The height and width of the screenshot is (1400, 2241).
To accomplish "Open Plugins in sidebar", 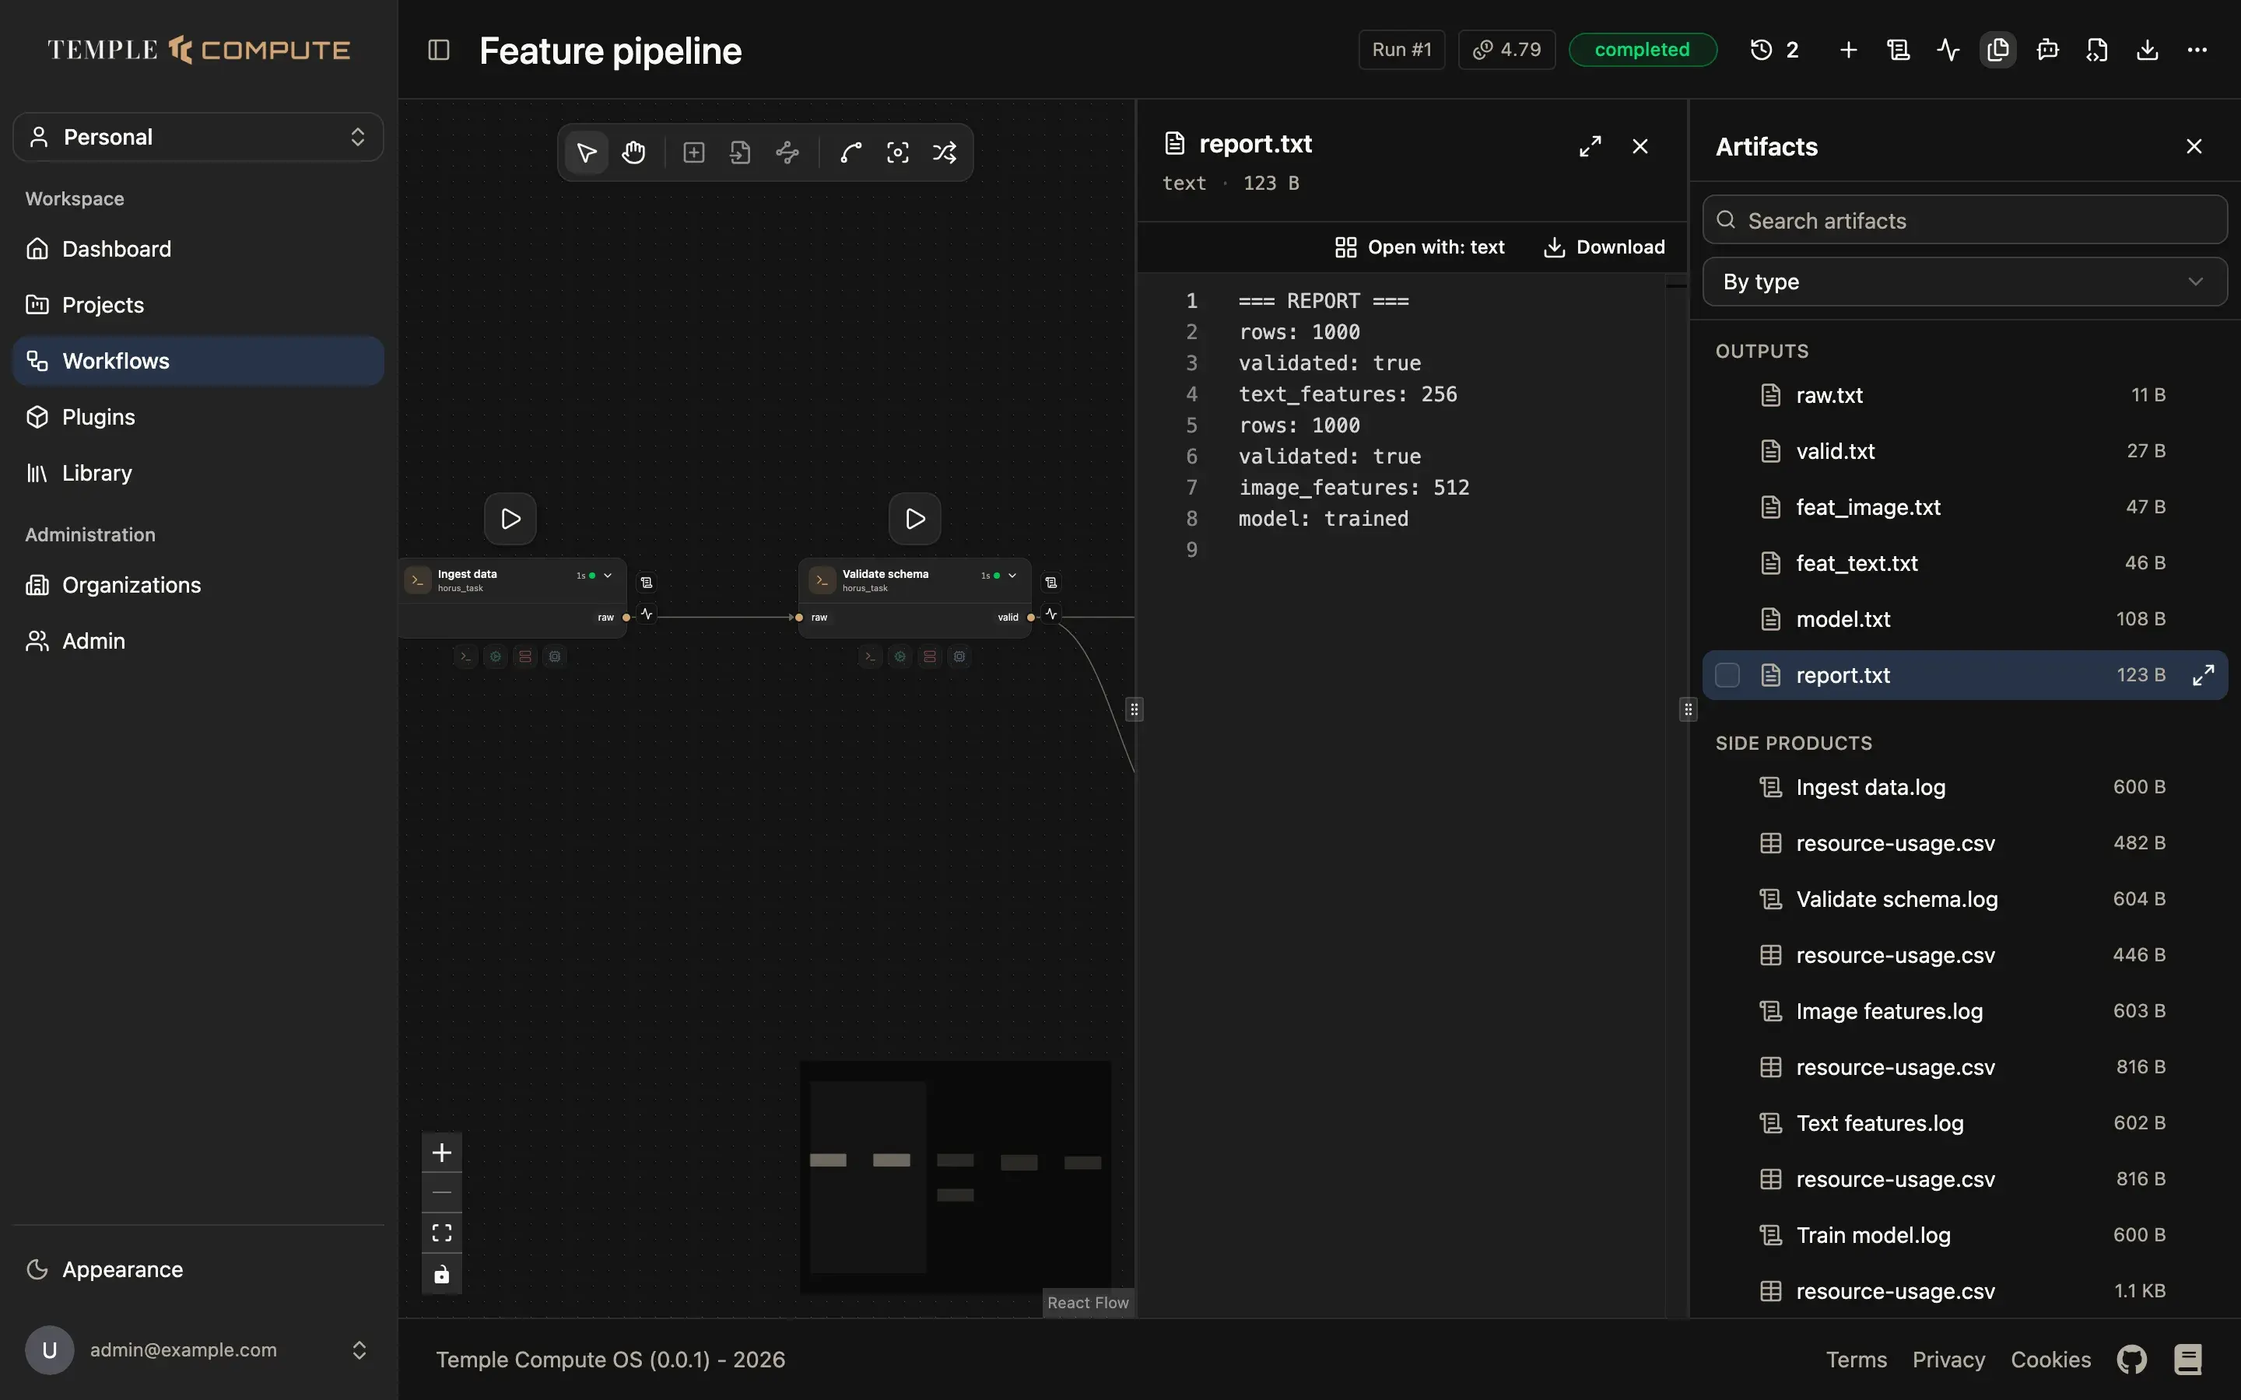I will [198, 417].
